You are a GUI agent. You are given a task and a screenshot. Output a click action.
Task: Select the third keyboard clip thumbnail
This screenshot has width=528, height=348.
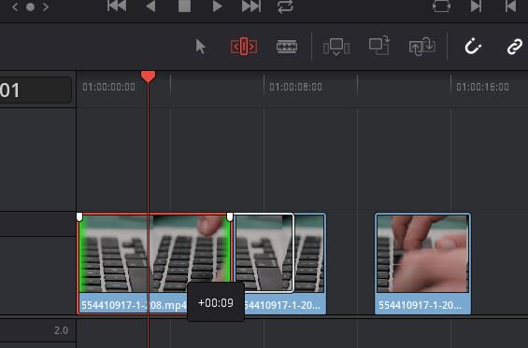point(423,254)
